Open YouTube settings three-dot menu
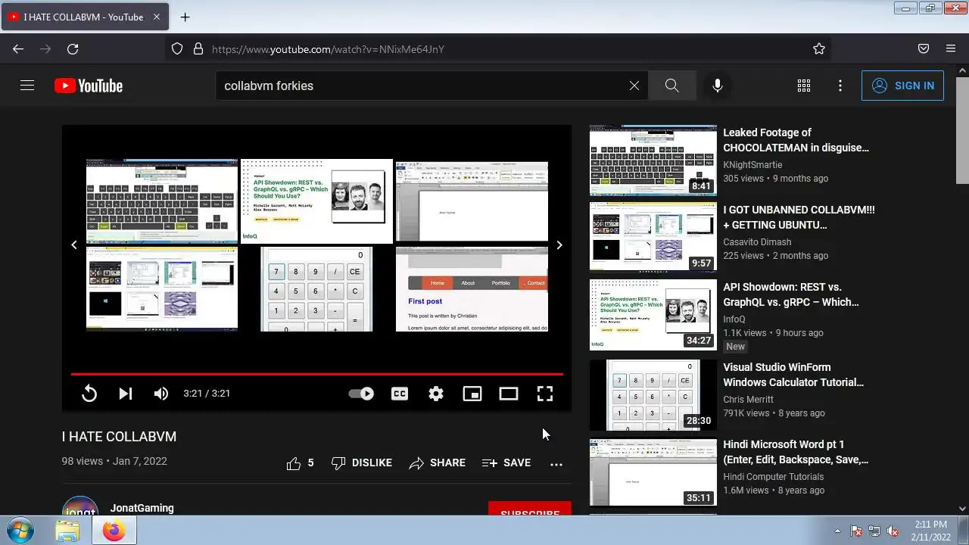 [840, 86]
